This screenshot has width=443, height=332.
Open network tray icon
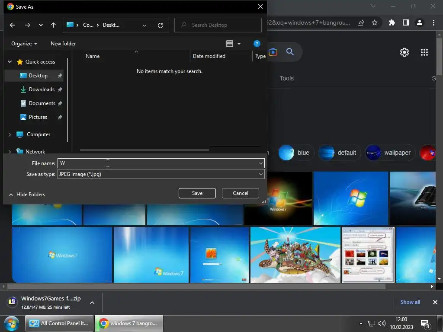372,323
